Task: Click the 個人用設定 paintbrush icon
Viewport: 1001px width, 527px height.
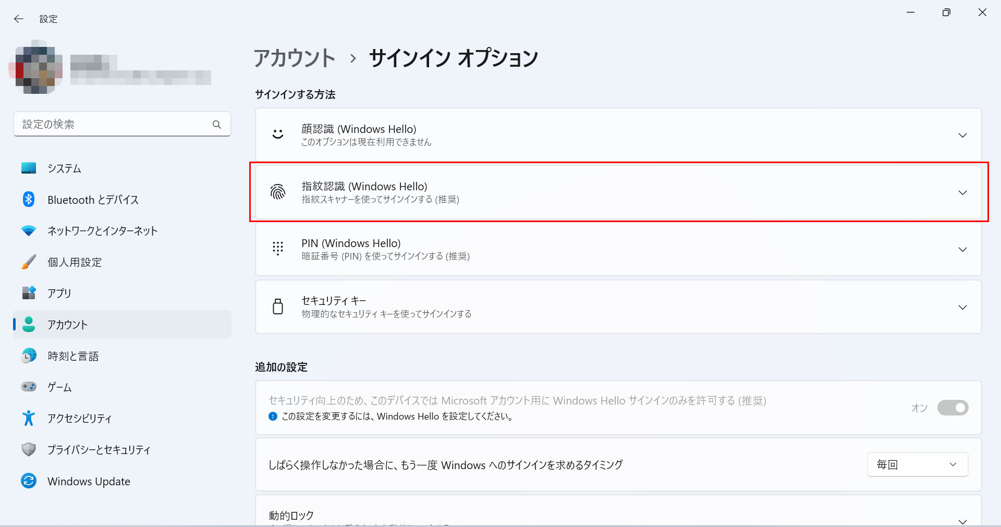Action: click(x=29, y=262)
